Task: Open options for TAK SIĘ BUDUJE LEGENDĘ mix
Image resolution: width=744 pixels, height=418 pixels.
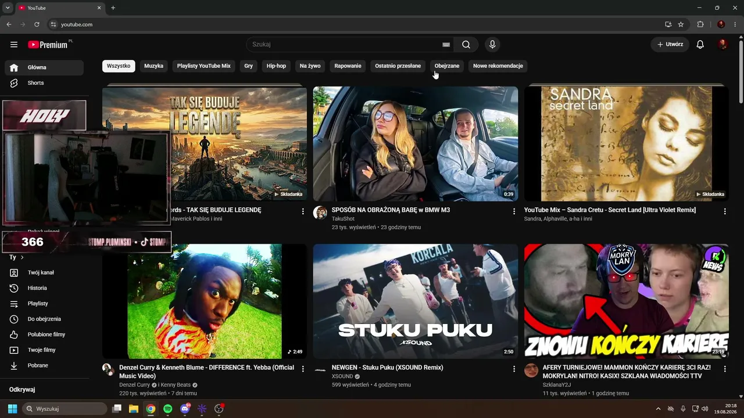Action: click(303, 212)
